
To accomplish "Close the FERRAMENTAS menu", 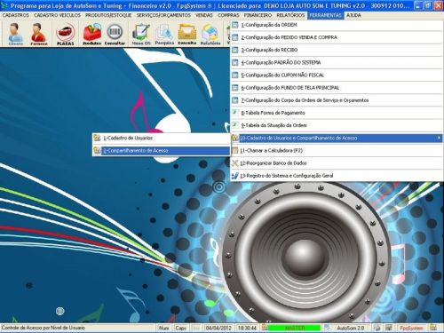I will [x=326, y=15].
